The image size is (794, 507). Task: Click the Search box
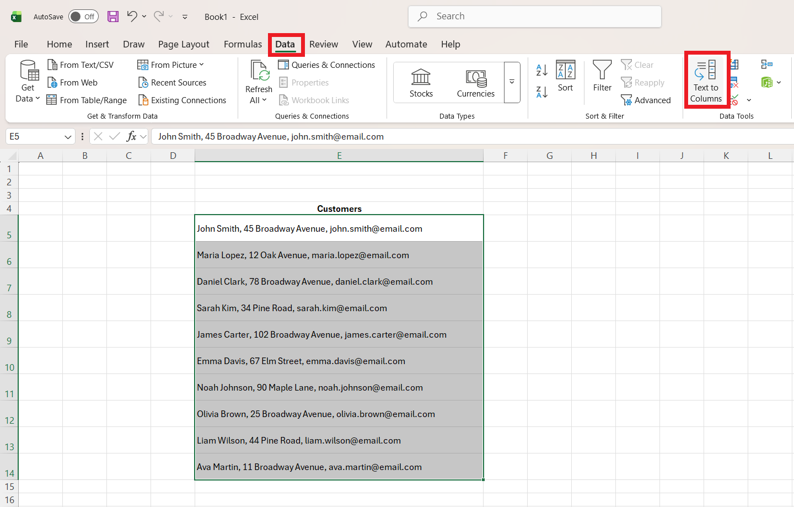pyautogui.click(x=535, y=17)
